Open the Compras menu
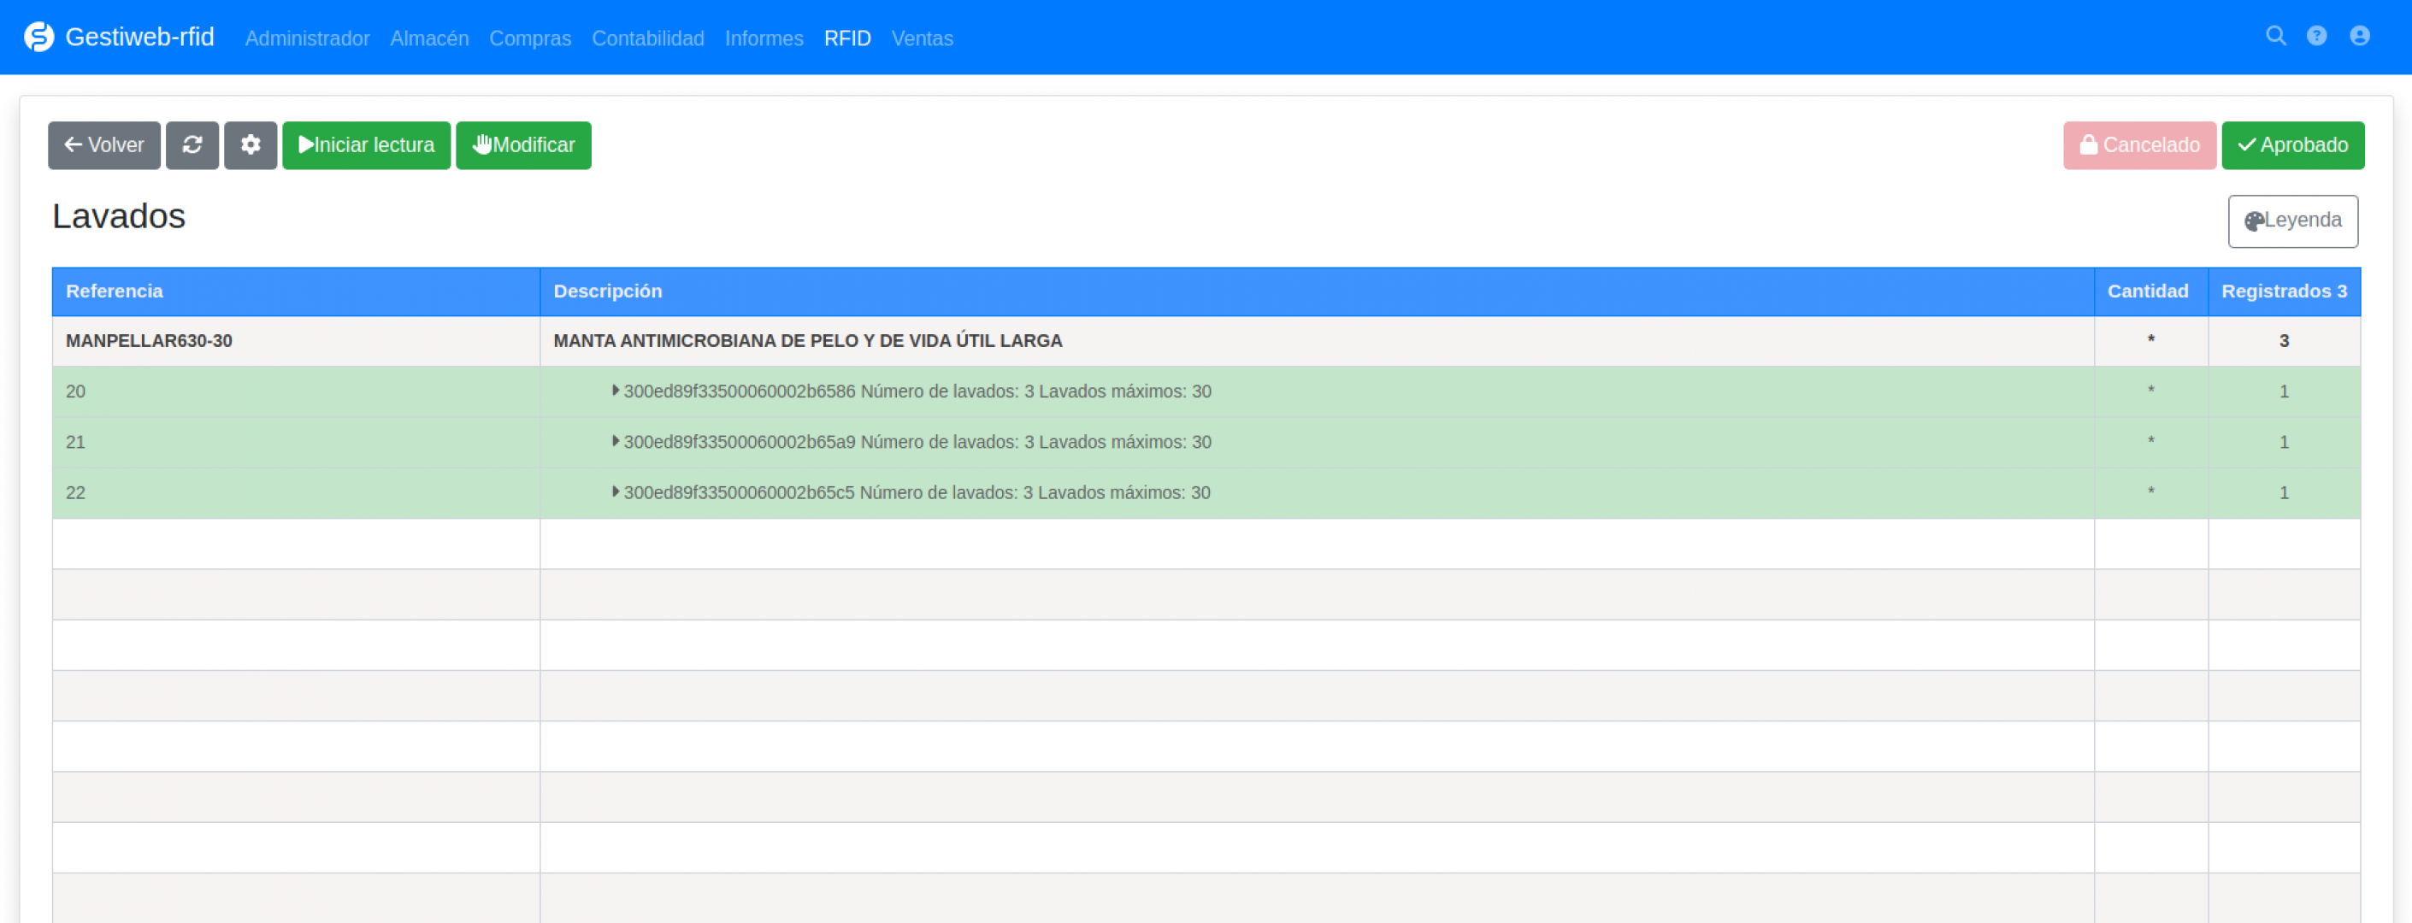This screenshot has height=923, width=2412. pyautogui.click(x=530, y=38)
